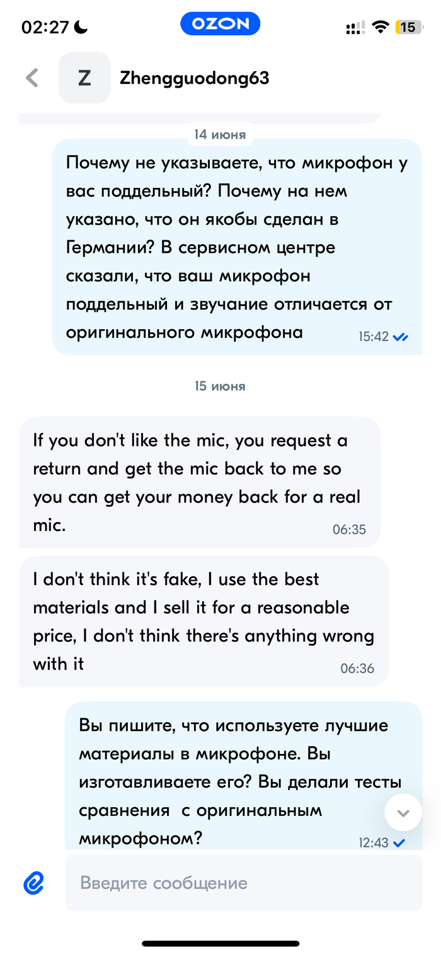This screenshot has width=441, height=956.
Task: Tap the home indicator bar
Action: pyautogui.click(x=220, y=943)
